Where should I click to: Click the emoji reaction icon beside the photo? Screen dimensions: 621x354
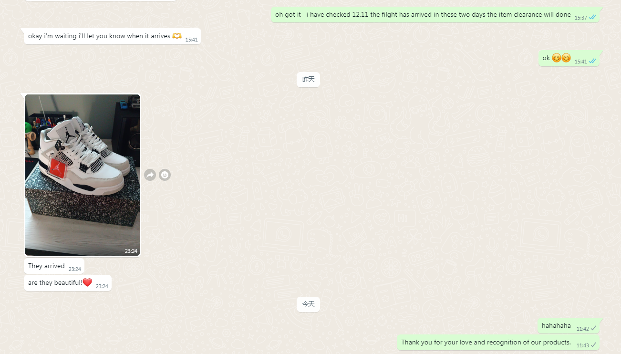[x=165, y=175]
